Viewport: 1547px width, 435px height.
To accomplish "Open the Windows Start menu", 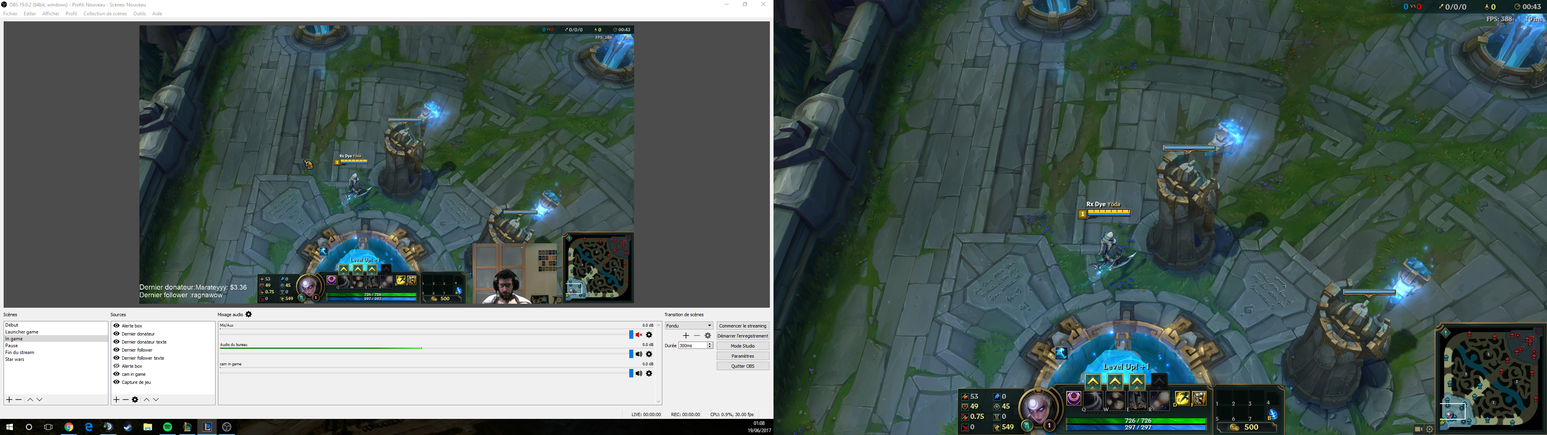I will 10,427.
